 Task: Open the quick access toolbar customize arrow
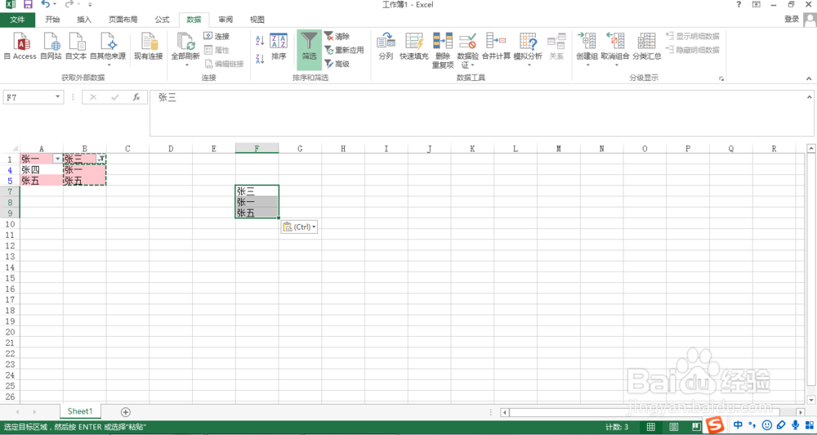click(90, 5)
